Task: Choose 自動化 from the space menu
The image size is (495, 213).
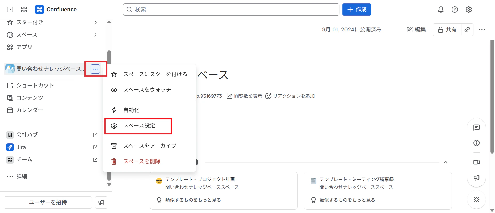Action: pyautogui.click(x=150, y=110)
